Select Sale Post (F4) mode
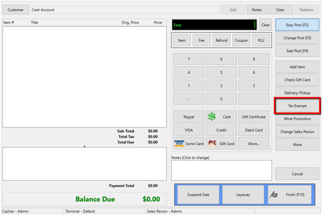Image resolution: width=323 pixels, height=216 pixels. click(x=297, y=51)
